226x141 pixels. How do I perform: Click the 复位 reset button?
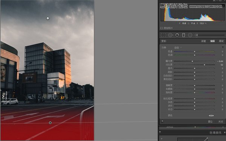[210, 122]
